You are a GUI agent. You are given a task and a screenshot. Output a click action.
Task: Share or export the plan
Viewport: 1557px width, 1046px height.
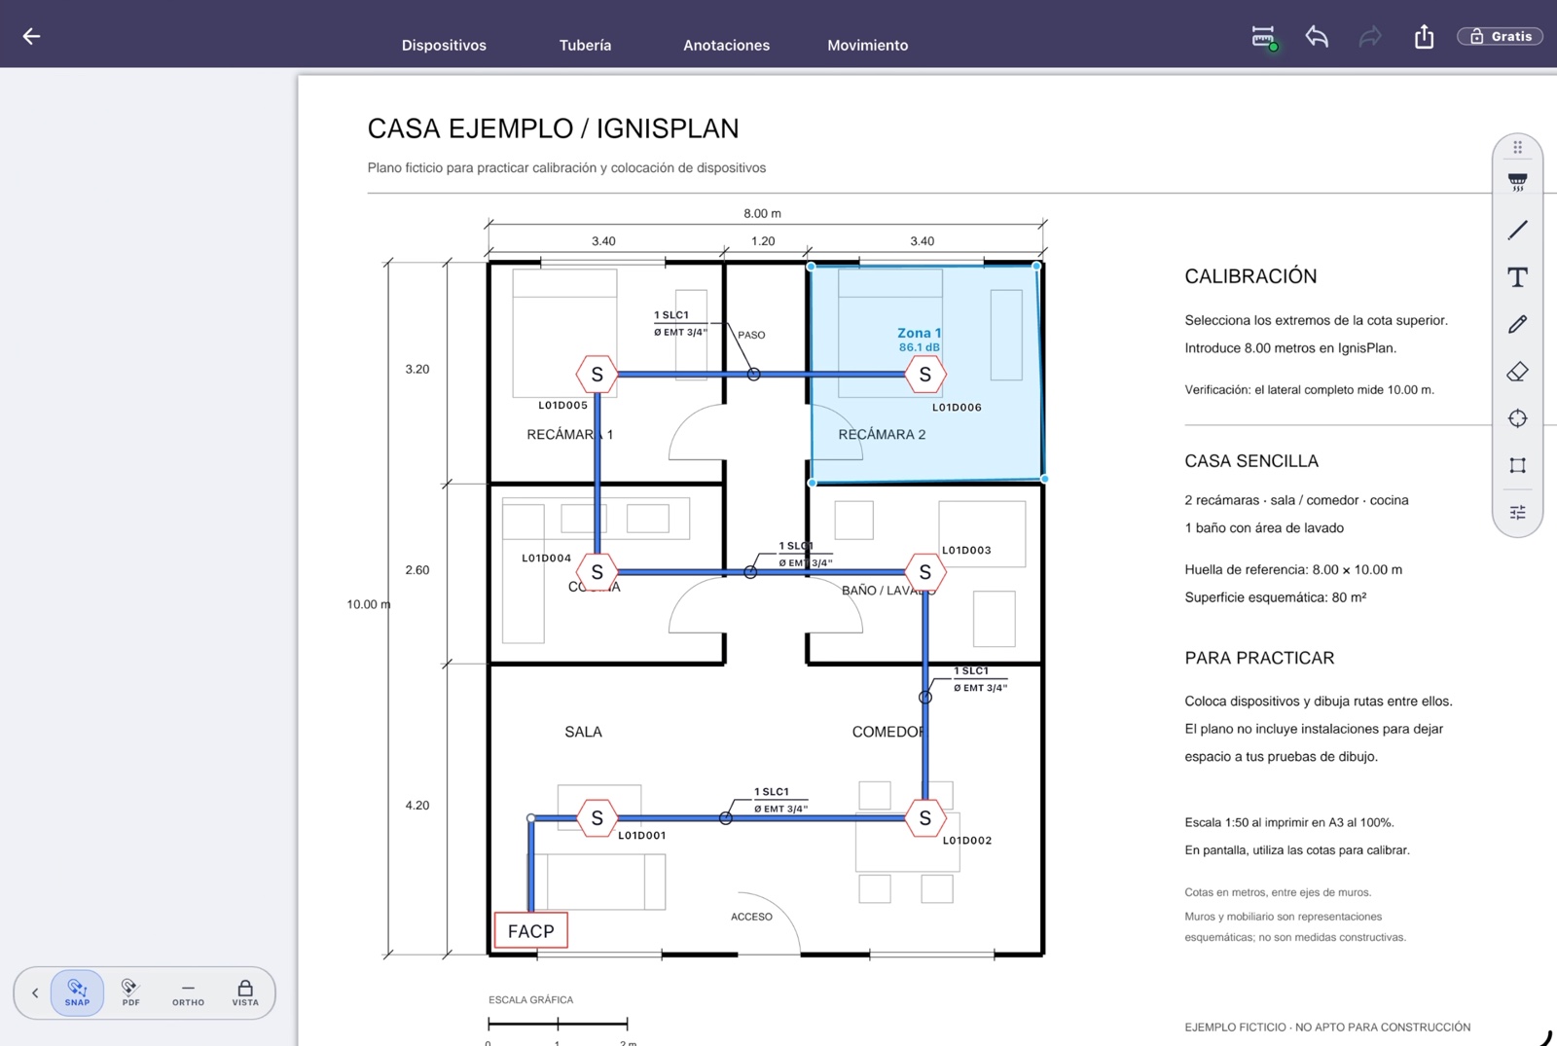tap(1424, 36)
